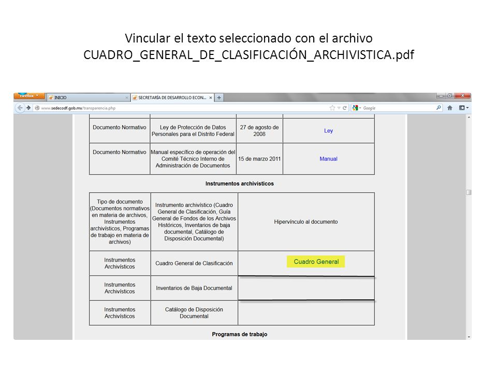This screenshot has height=373, width=497.
Task: Click 'Instrumentos Archivísticos' in Cuadro General row
Action: click(120, 263)
